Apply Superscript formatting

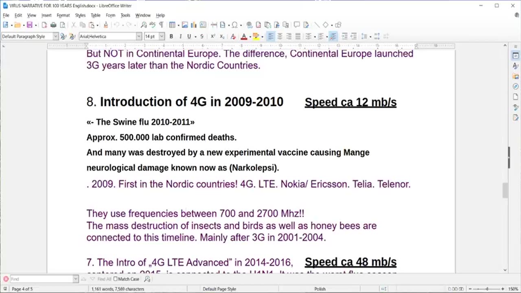click(x=213, y=36)
